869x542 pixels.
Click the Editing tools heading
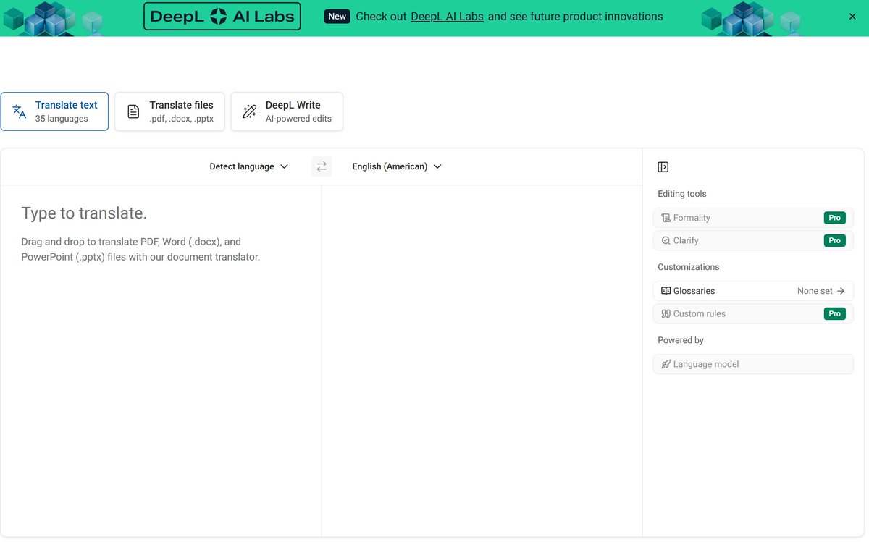click(x=682, y=194)
